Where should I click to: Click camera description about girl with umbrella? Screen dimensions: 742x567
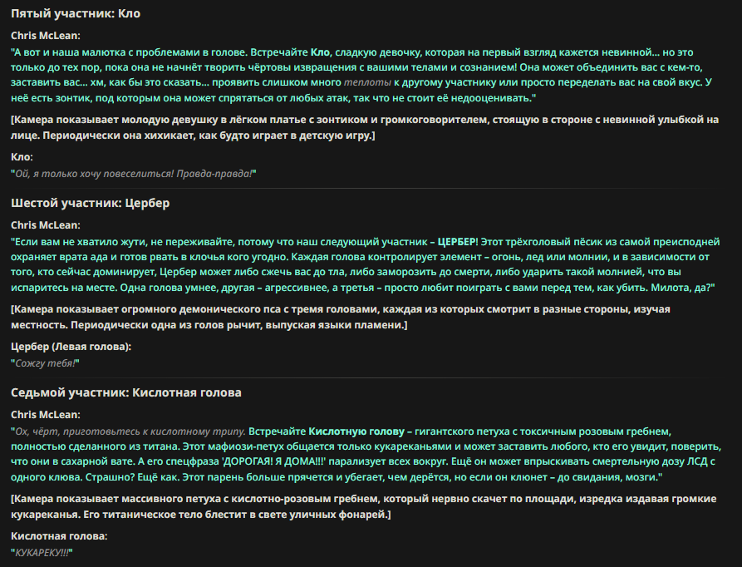[365, 127]
